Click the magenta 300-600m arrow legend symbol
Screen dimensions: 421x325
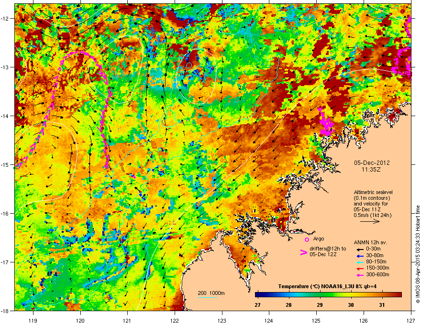tap(360, 275)
